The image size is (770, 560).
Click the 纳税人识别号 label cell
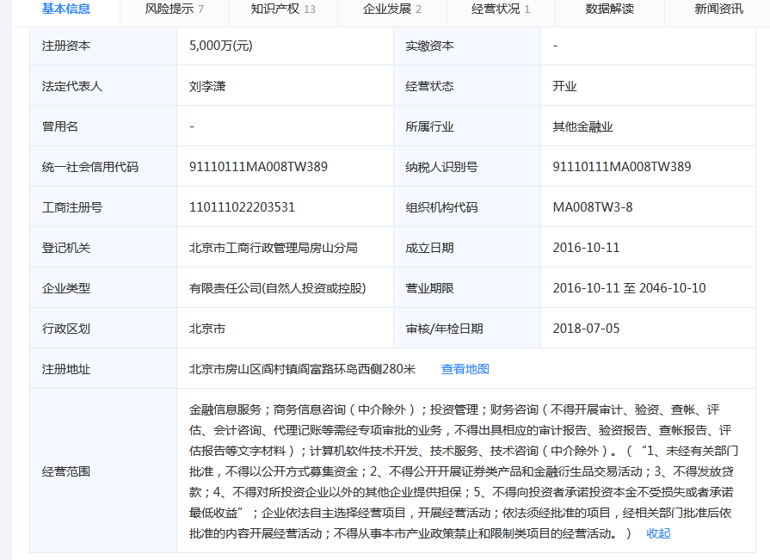tap(467, 166)
